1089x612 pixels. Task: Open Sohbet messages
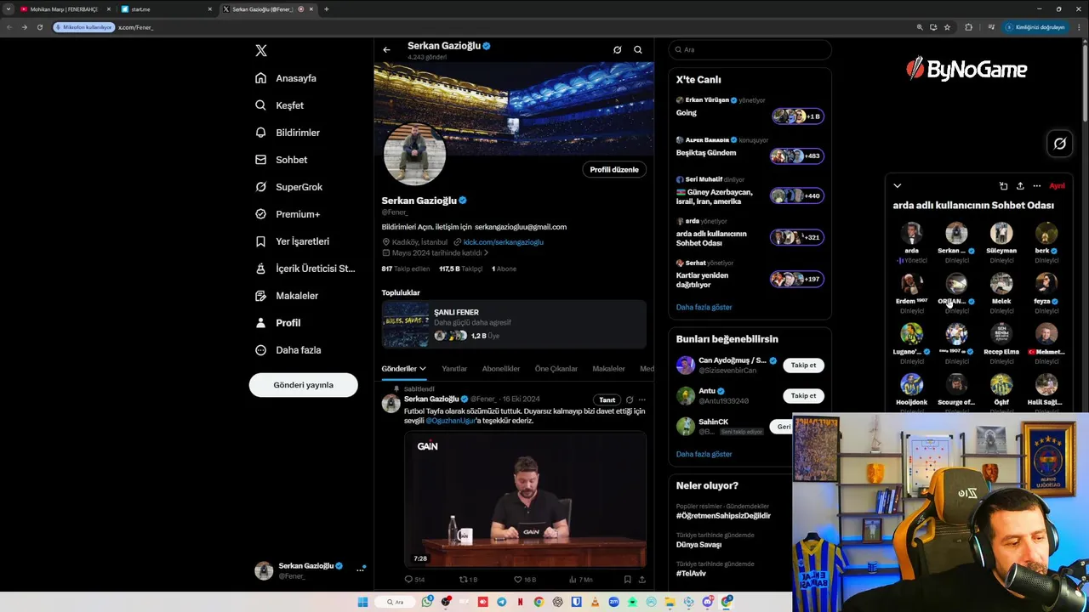pos(282,160)
